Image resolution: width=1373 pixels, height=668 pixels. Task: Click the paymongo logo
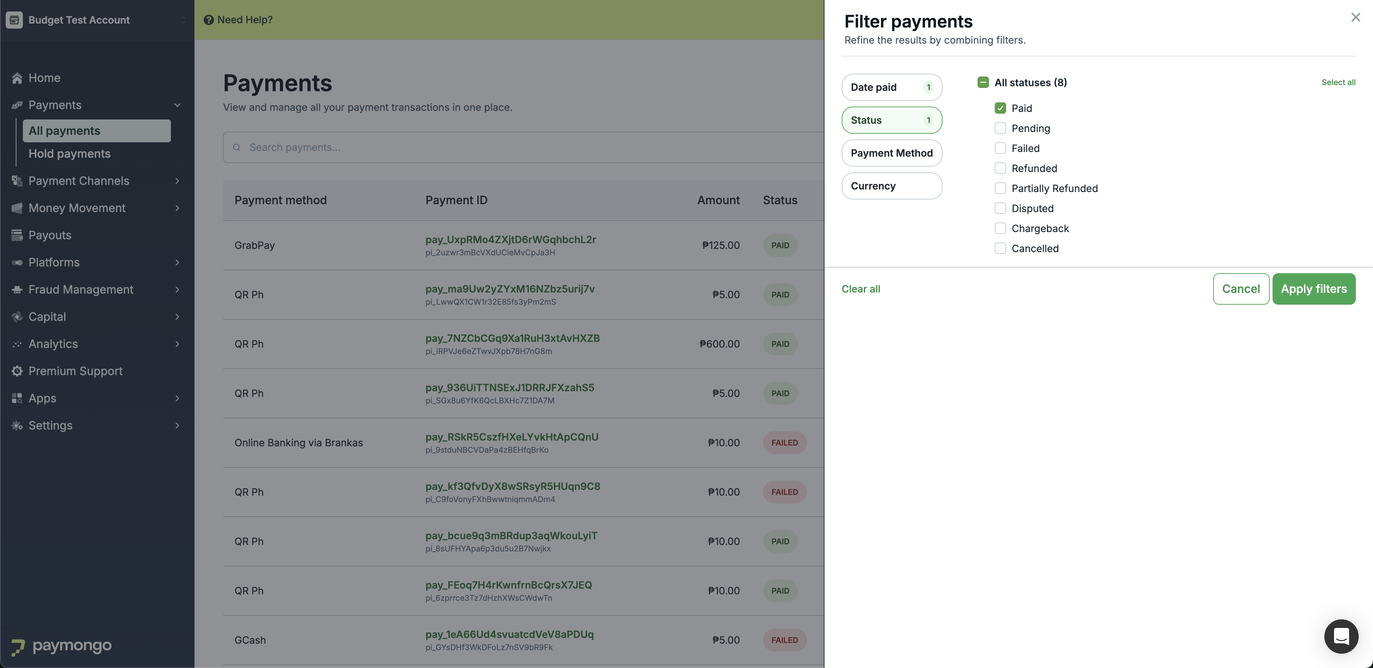coord(61,646)
